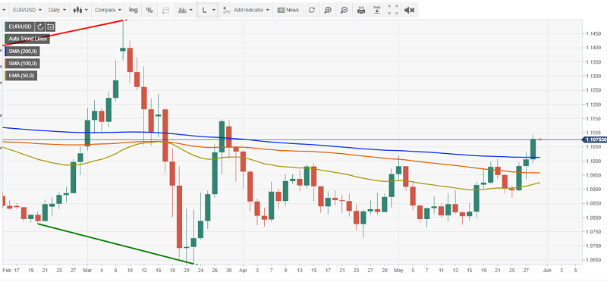
Task: Toggle logarithmic scale with log button
Action: click(134, 10)
